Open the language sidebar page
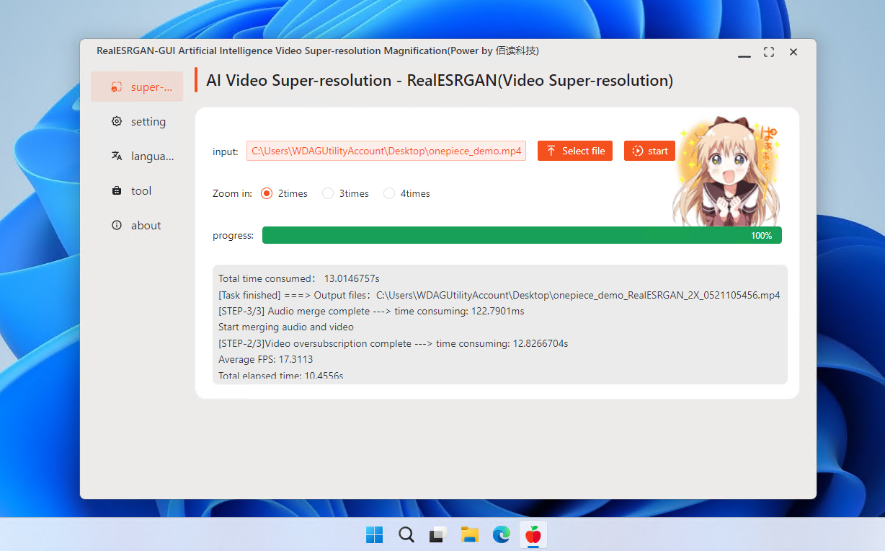The width and height of the screenshot is (885, 551). click(x=137, y=156)
